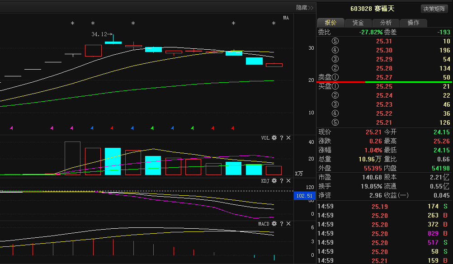The height and width of the screenshot is (264, 453).
Task: Click the last red candlestick on chart
Action: click(x=274, y=65)
